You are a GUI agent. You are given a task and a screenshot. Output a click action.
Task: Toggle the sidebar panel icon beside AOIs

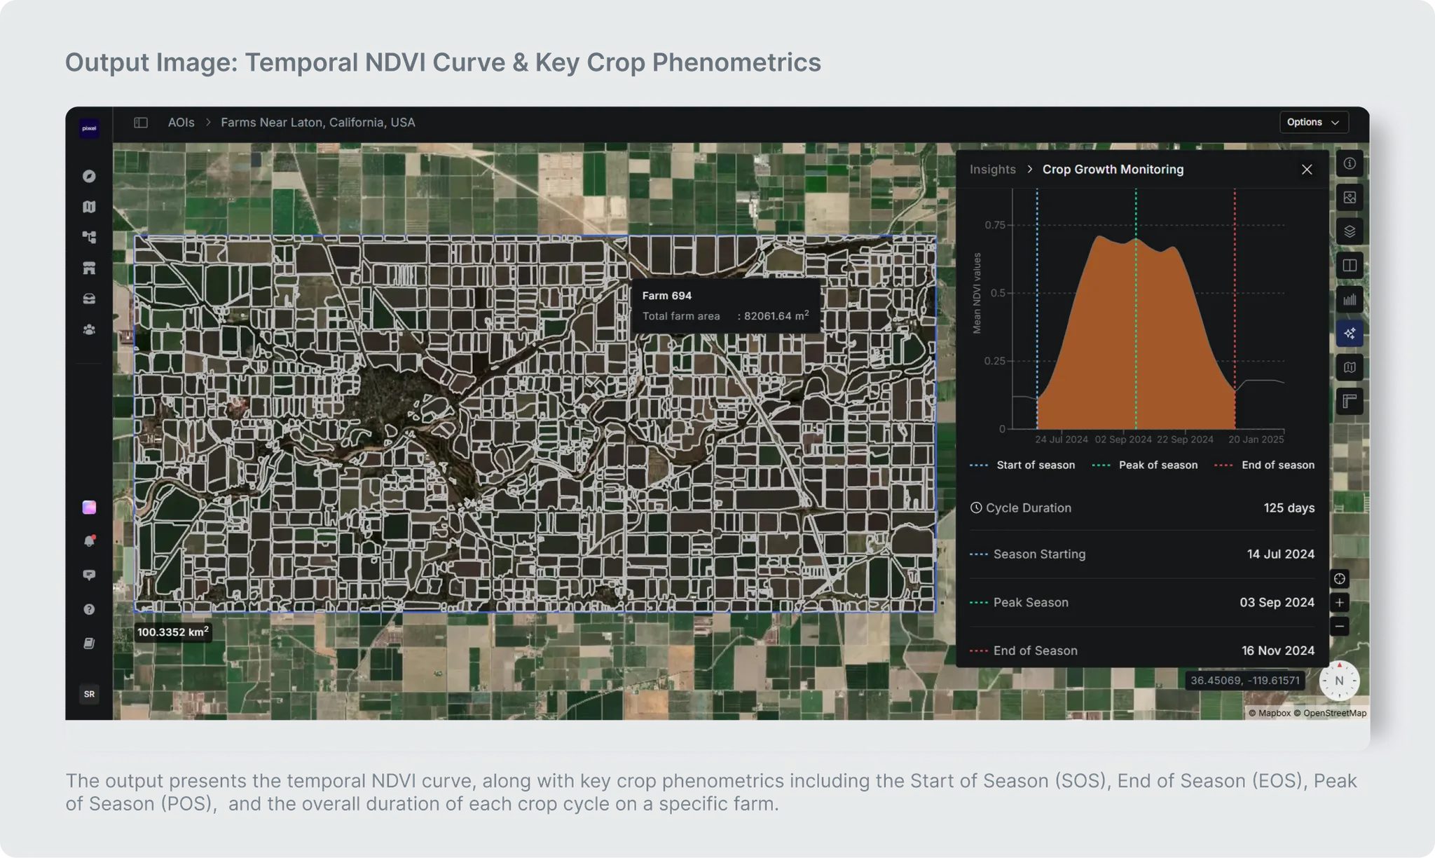click(x=141, y=123)
